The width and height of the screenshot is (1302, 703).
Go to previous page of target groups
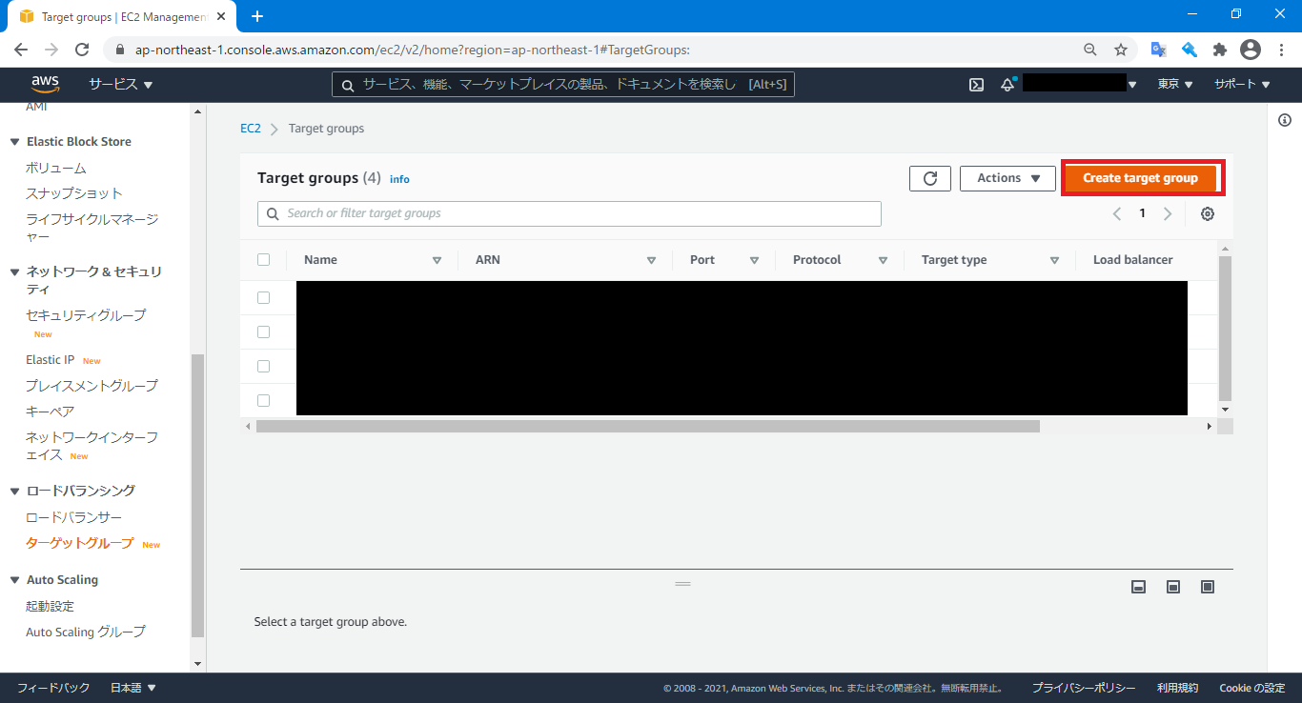[1117, 214]
